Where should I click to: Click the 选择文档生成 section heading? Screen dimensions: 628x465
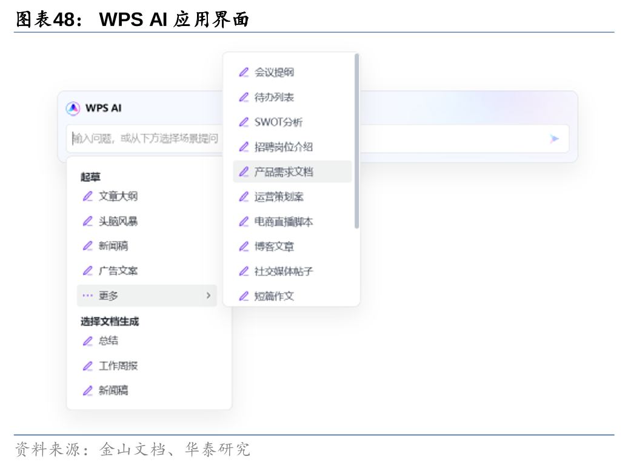coord(109,321)
